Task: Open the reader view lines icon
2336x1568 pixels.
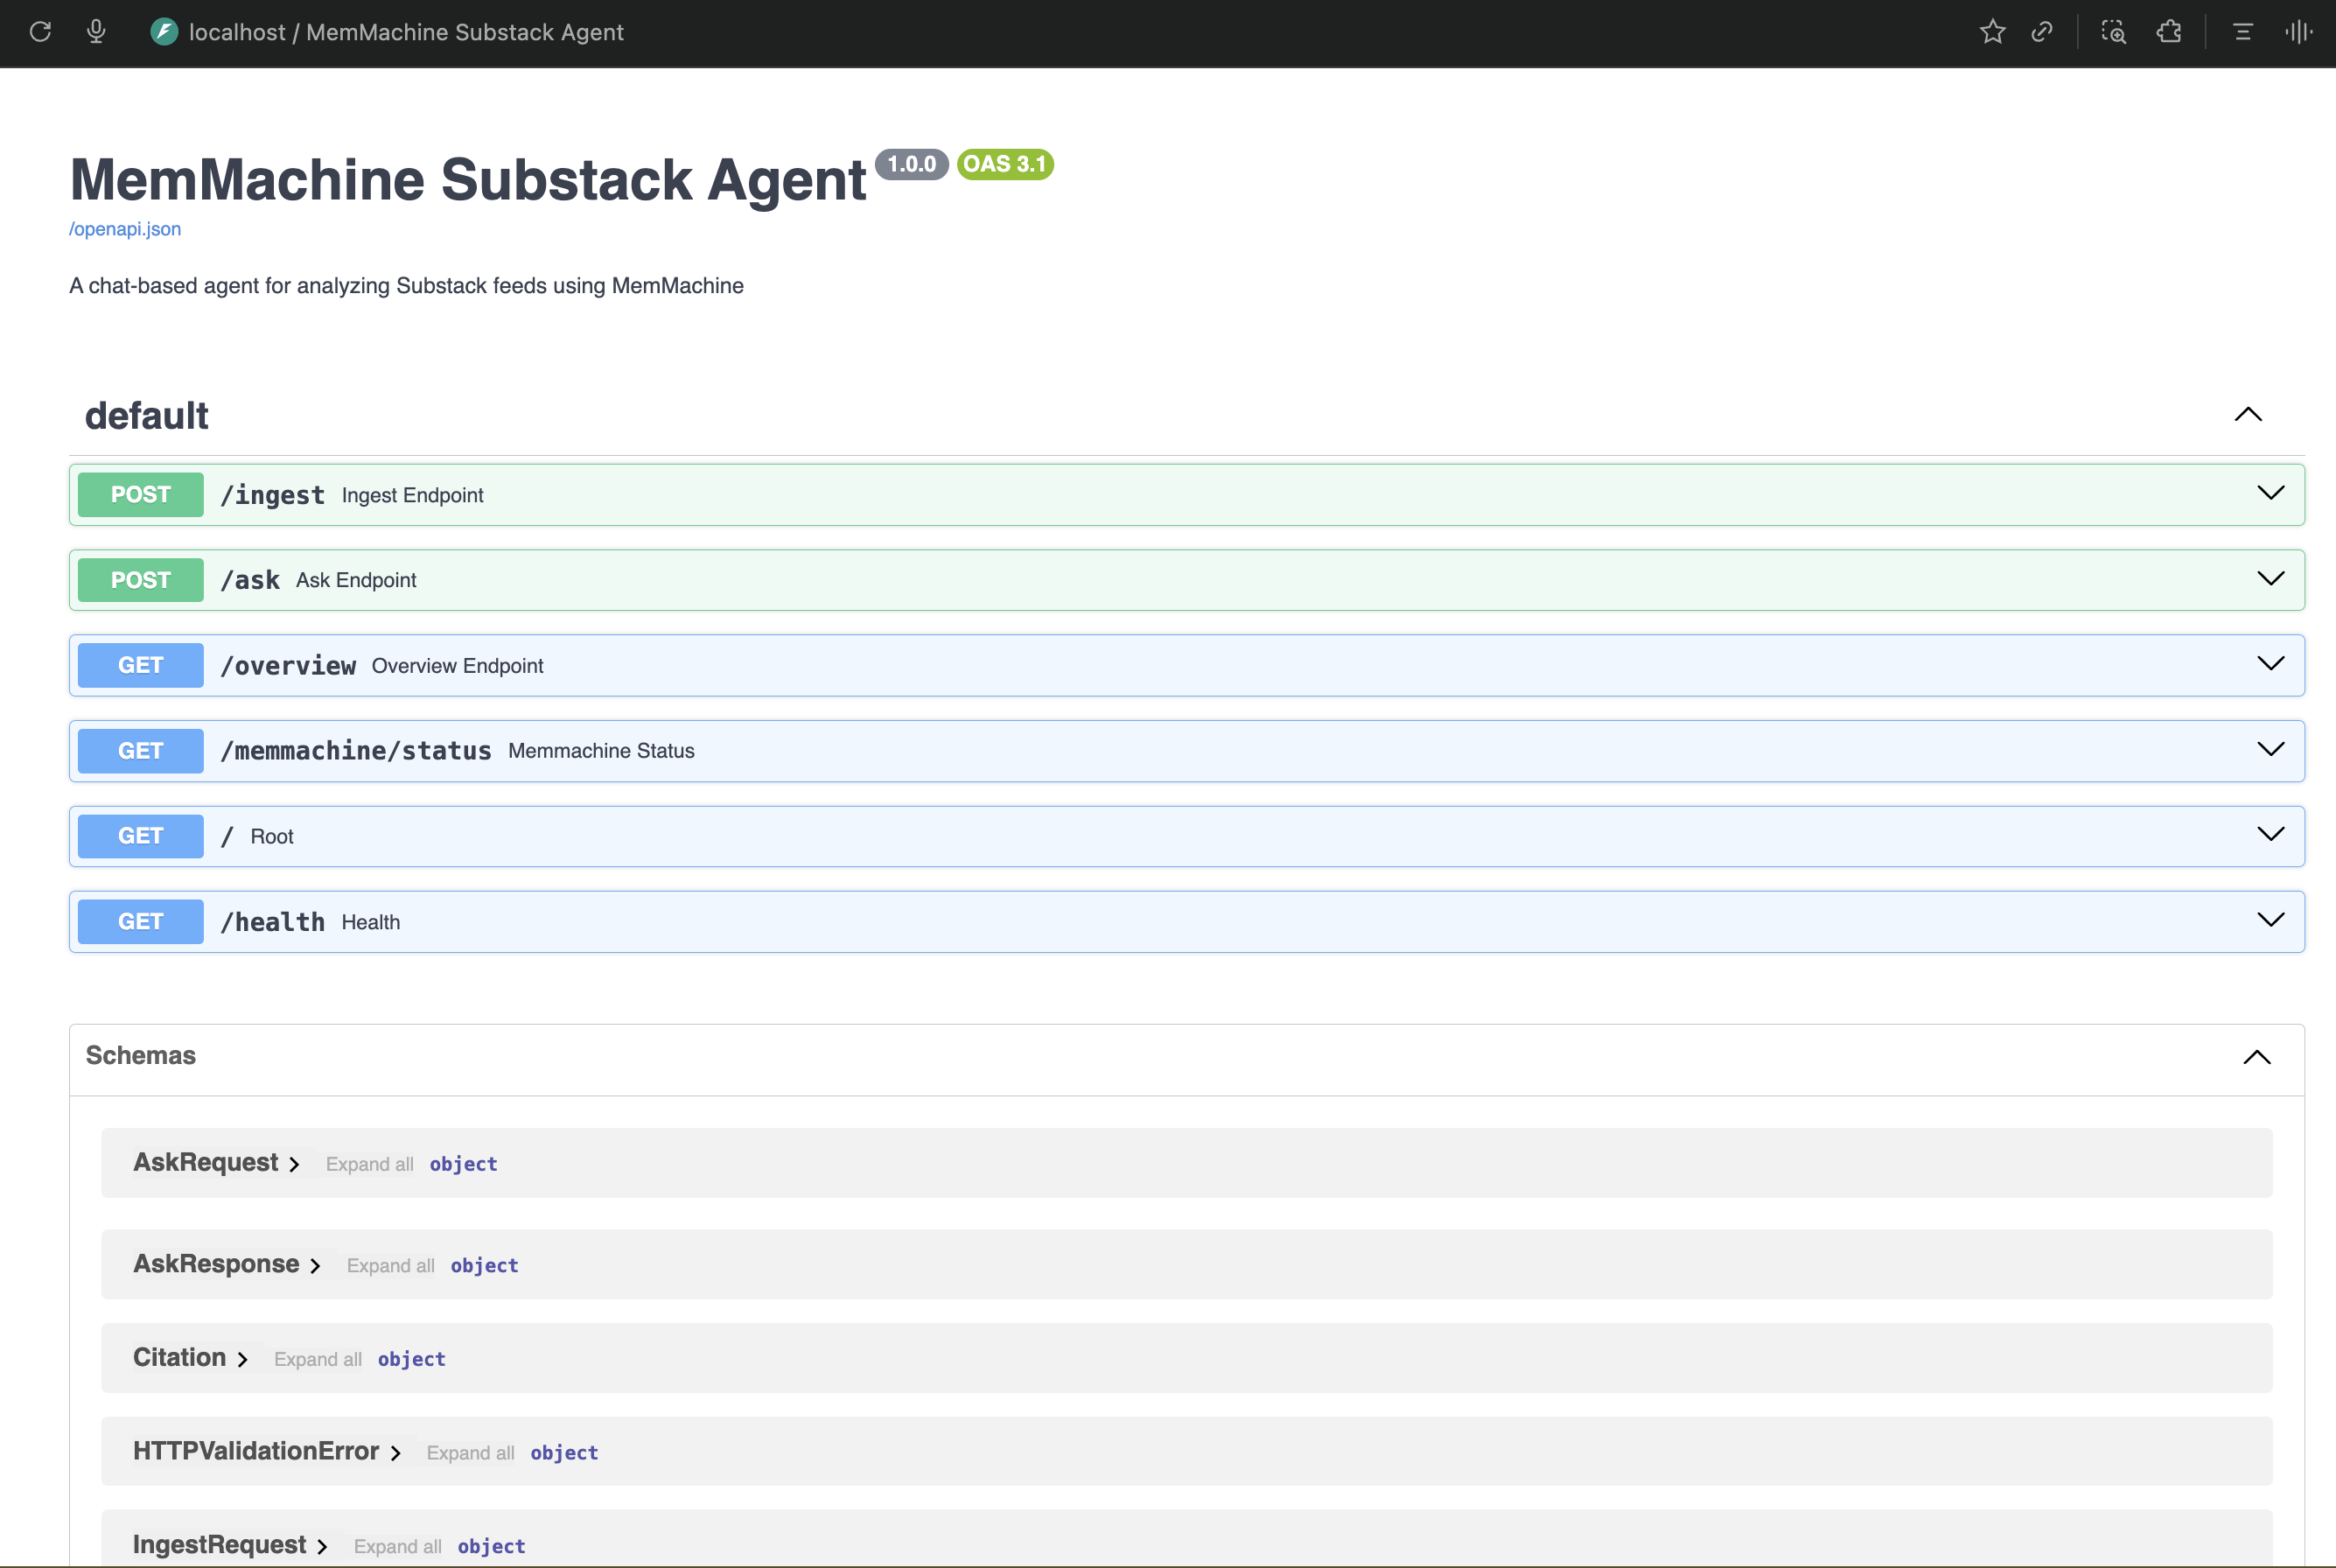Action: pyautogui.click(x=2242, y=32)
